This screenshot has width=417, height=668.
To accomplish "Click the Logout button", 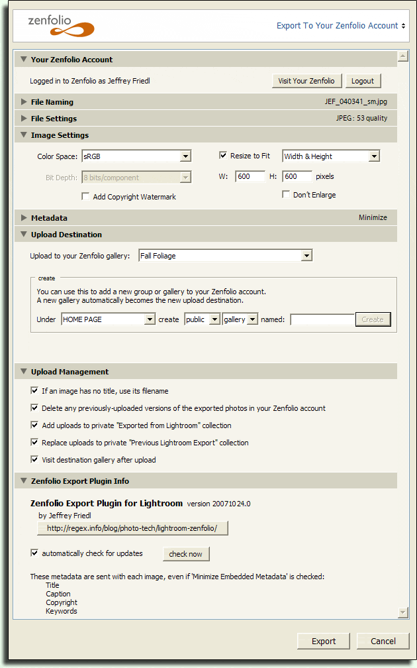I will [x=363, y=81].
